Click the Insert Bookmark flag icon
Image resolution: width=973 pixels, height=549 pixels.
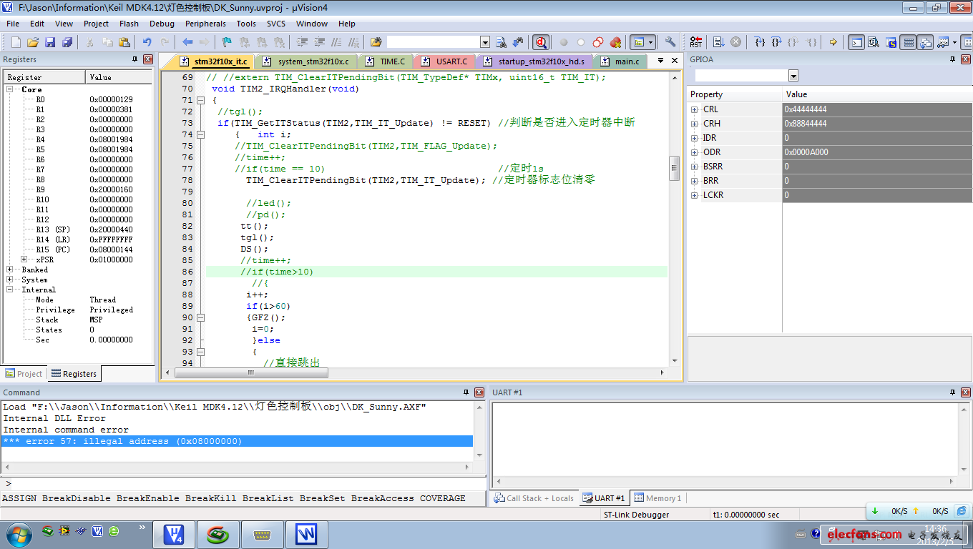pos(227,42)
